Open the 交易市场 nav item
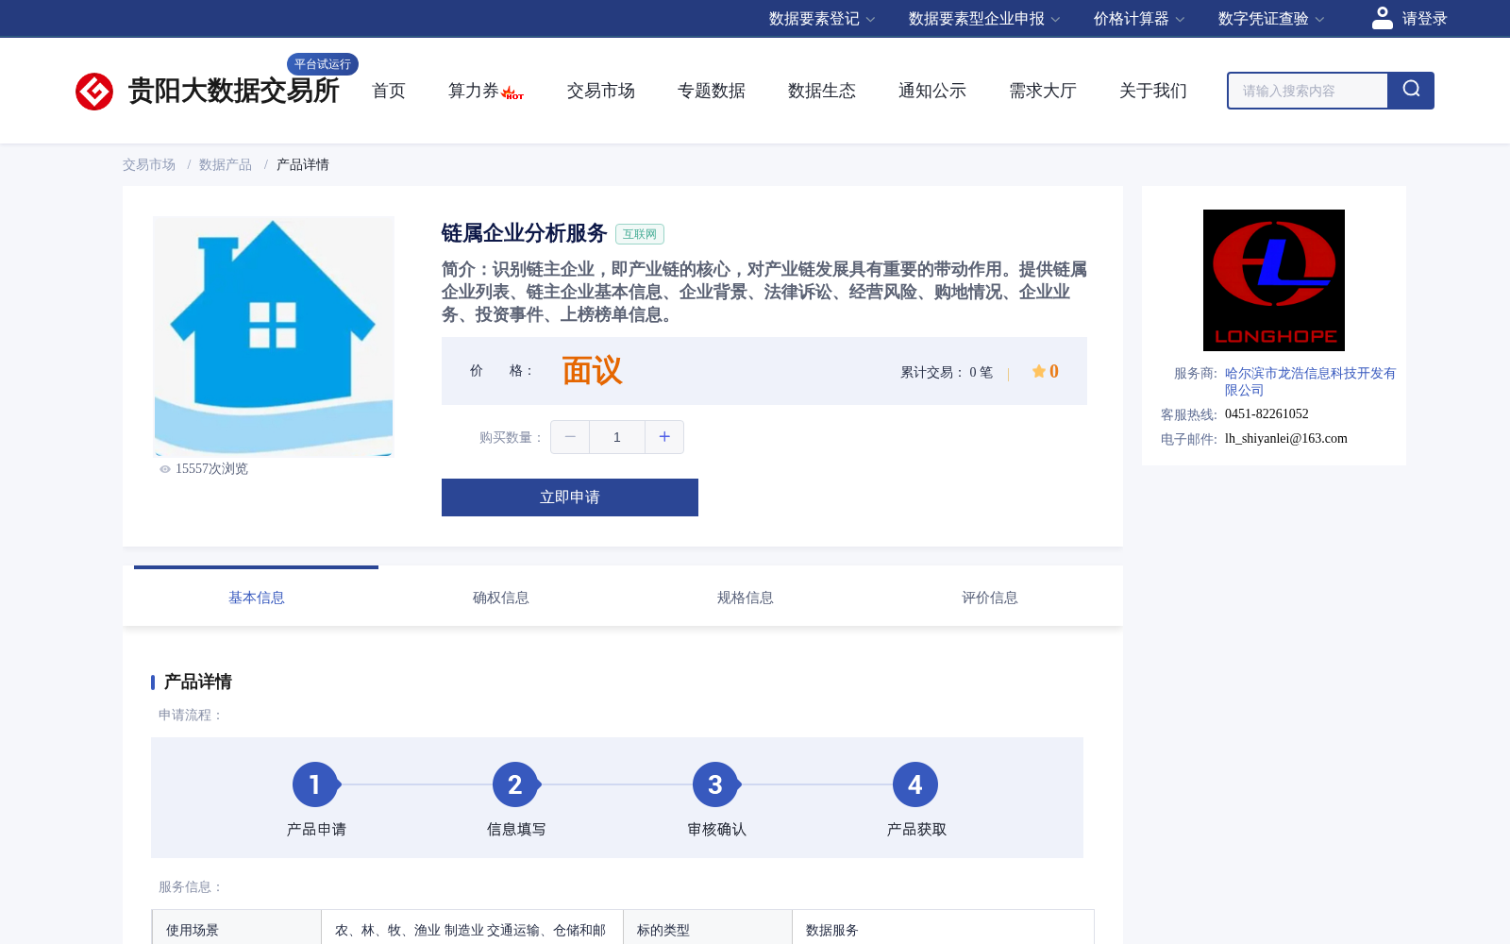The width and height of the screenshot is (1510, 944). tap(601, 91)
